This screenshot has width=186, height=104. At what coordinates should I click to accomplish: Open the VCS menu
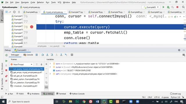point(59,2)
